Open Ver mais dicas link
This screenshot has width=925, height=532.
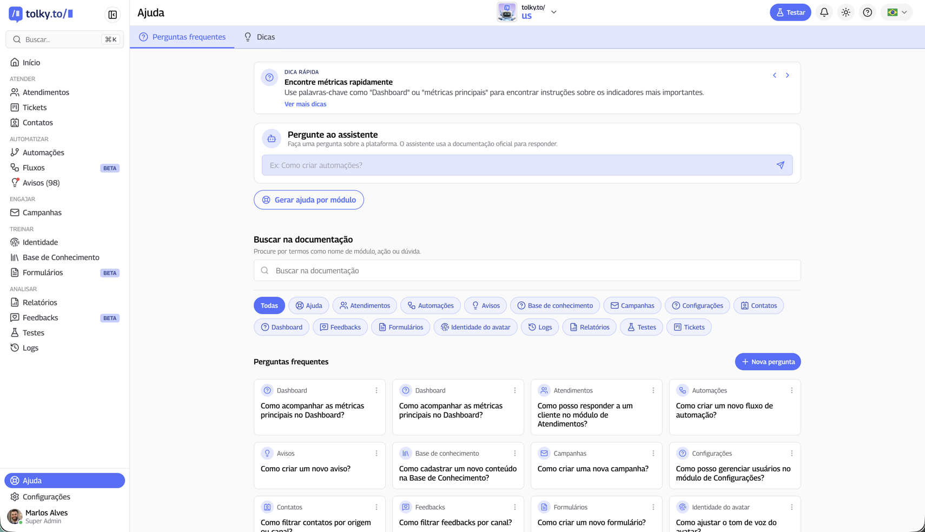(x=305, y=104)
